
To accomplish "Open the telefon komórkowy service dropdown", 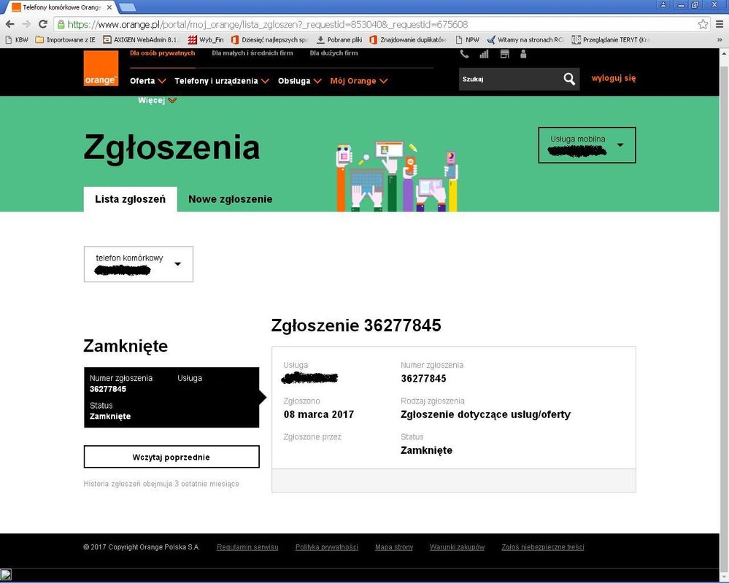I will tap(177, 264).
